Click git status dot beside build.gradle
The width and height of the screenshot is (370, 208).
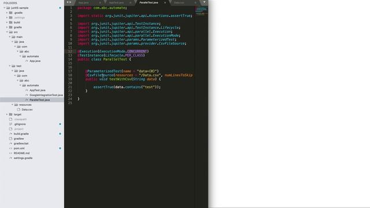coord(60,133)
